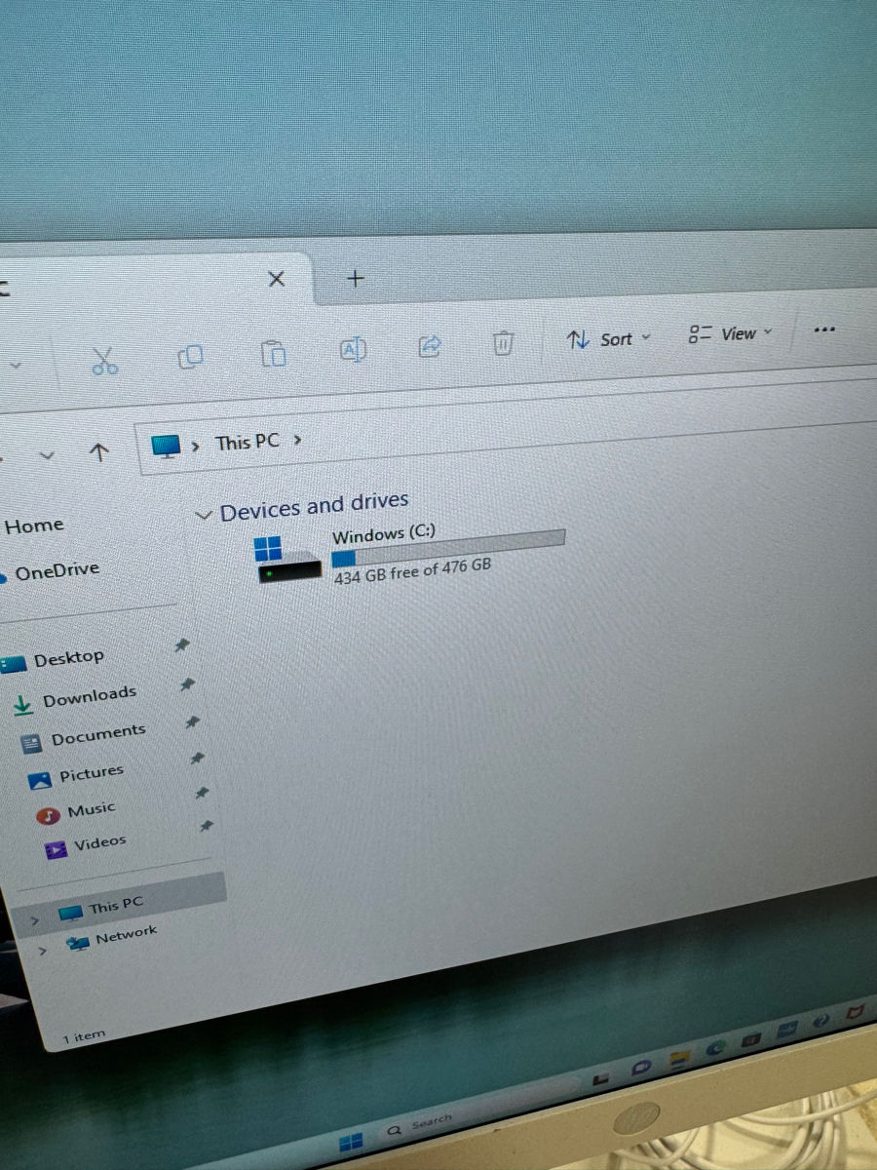This screenshot has width=877, height=1170.
Task: Add a new File Explorer tab
Action: (356, 279)
